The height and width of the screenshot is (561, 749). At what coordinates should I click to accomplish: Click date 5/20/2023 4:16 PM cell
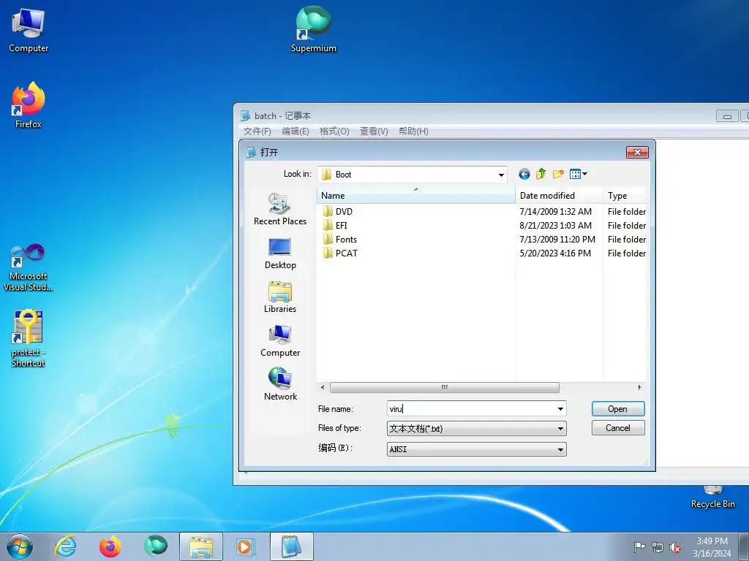point(555,253)
